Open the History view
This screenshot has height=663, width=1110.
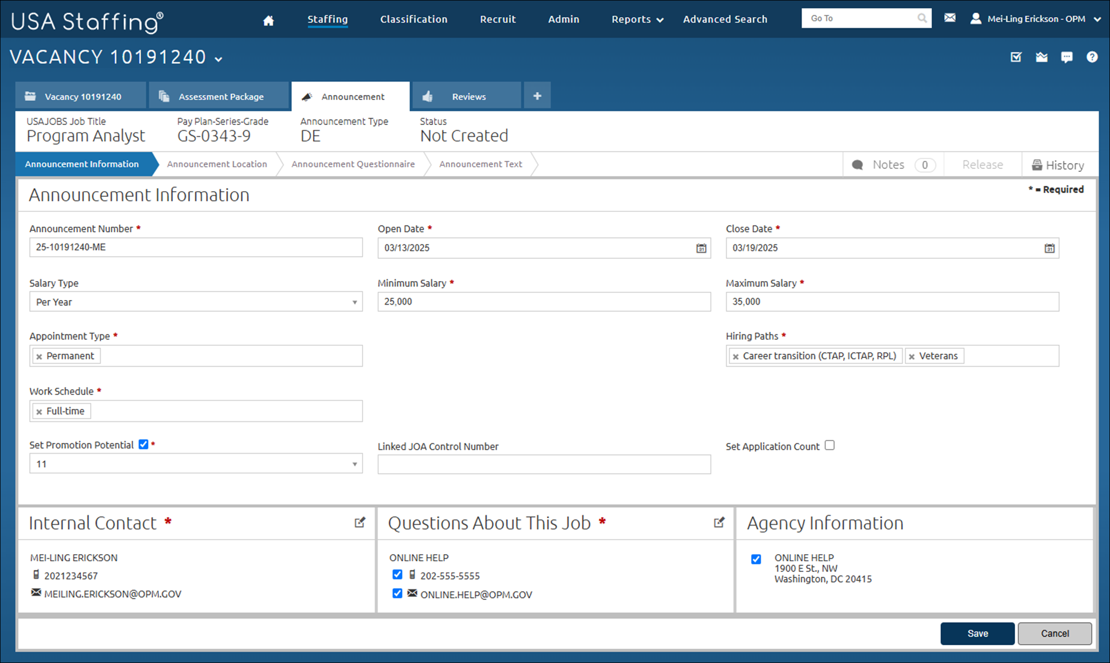point(1058,165)
